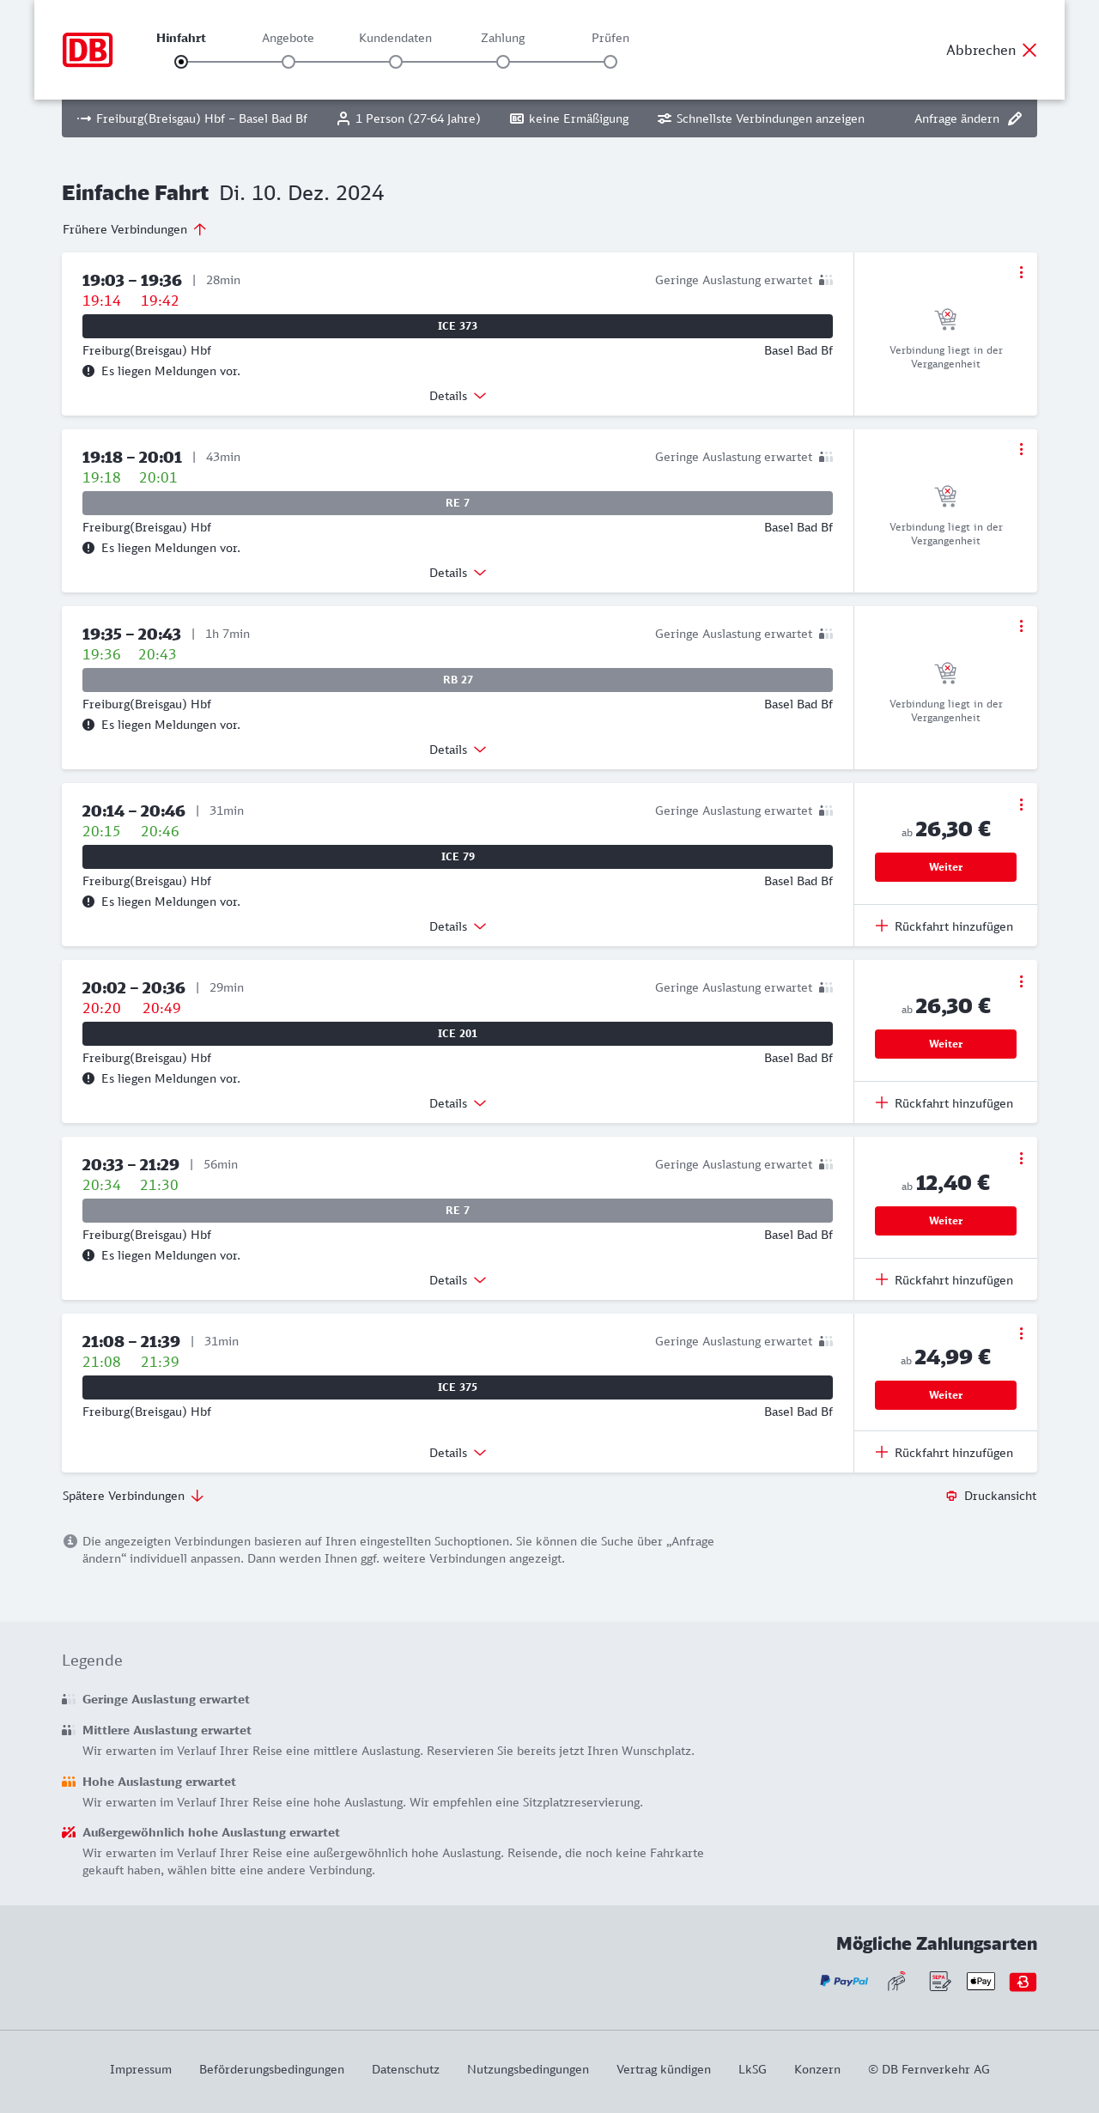Expand Details for the RE 7 20:33 connection
Screen dimensions: 1099x2113
[x=458, y=1280]
